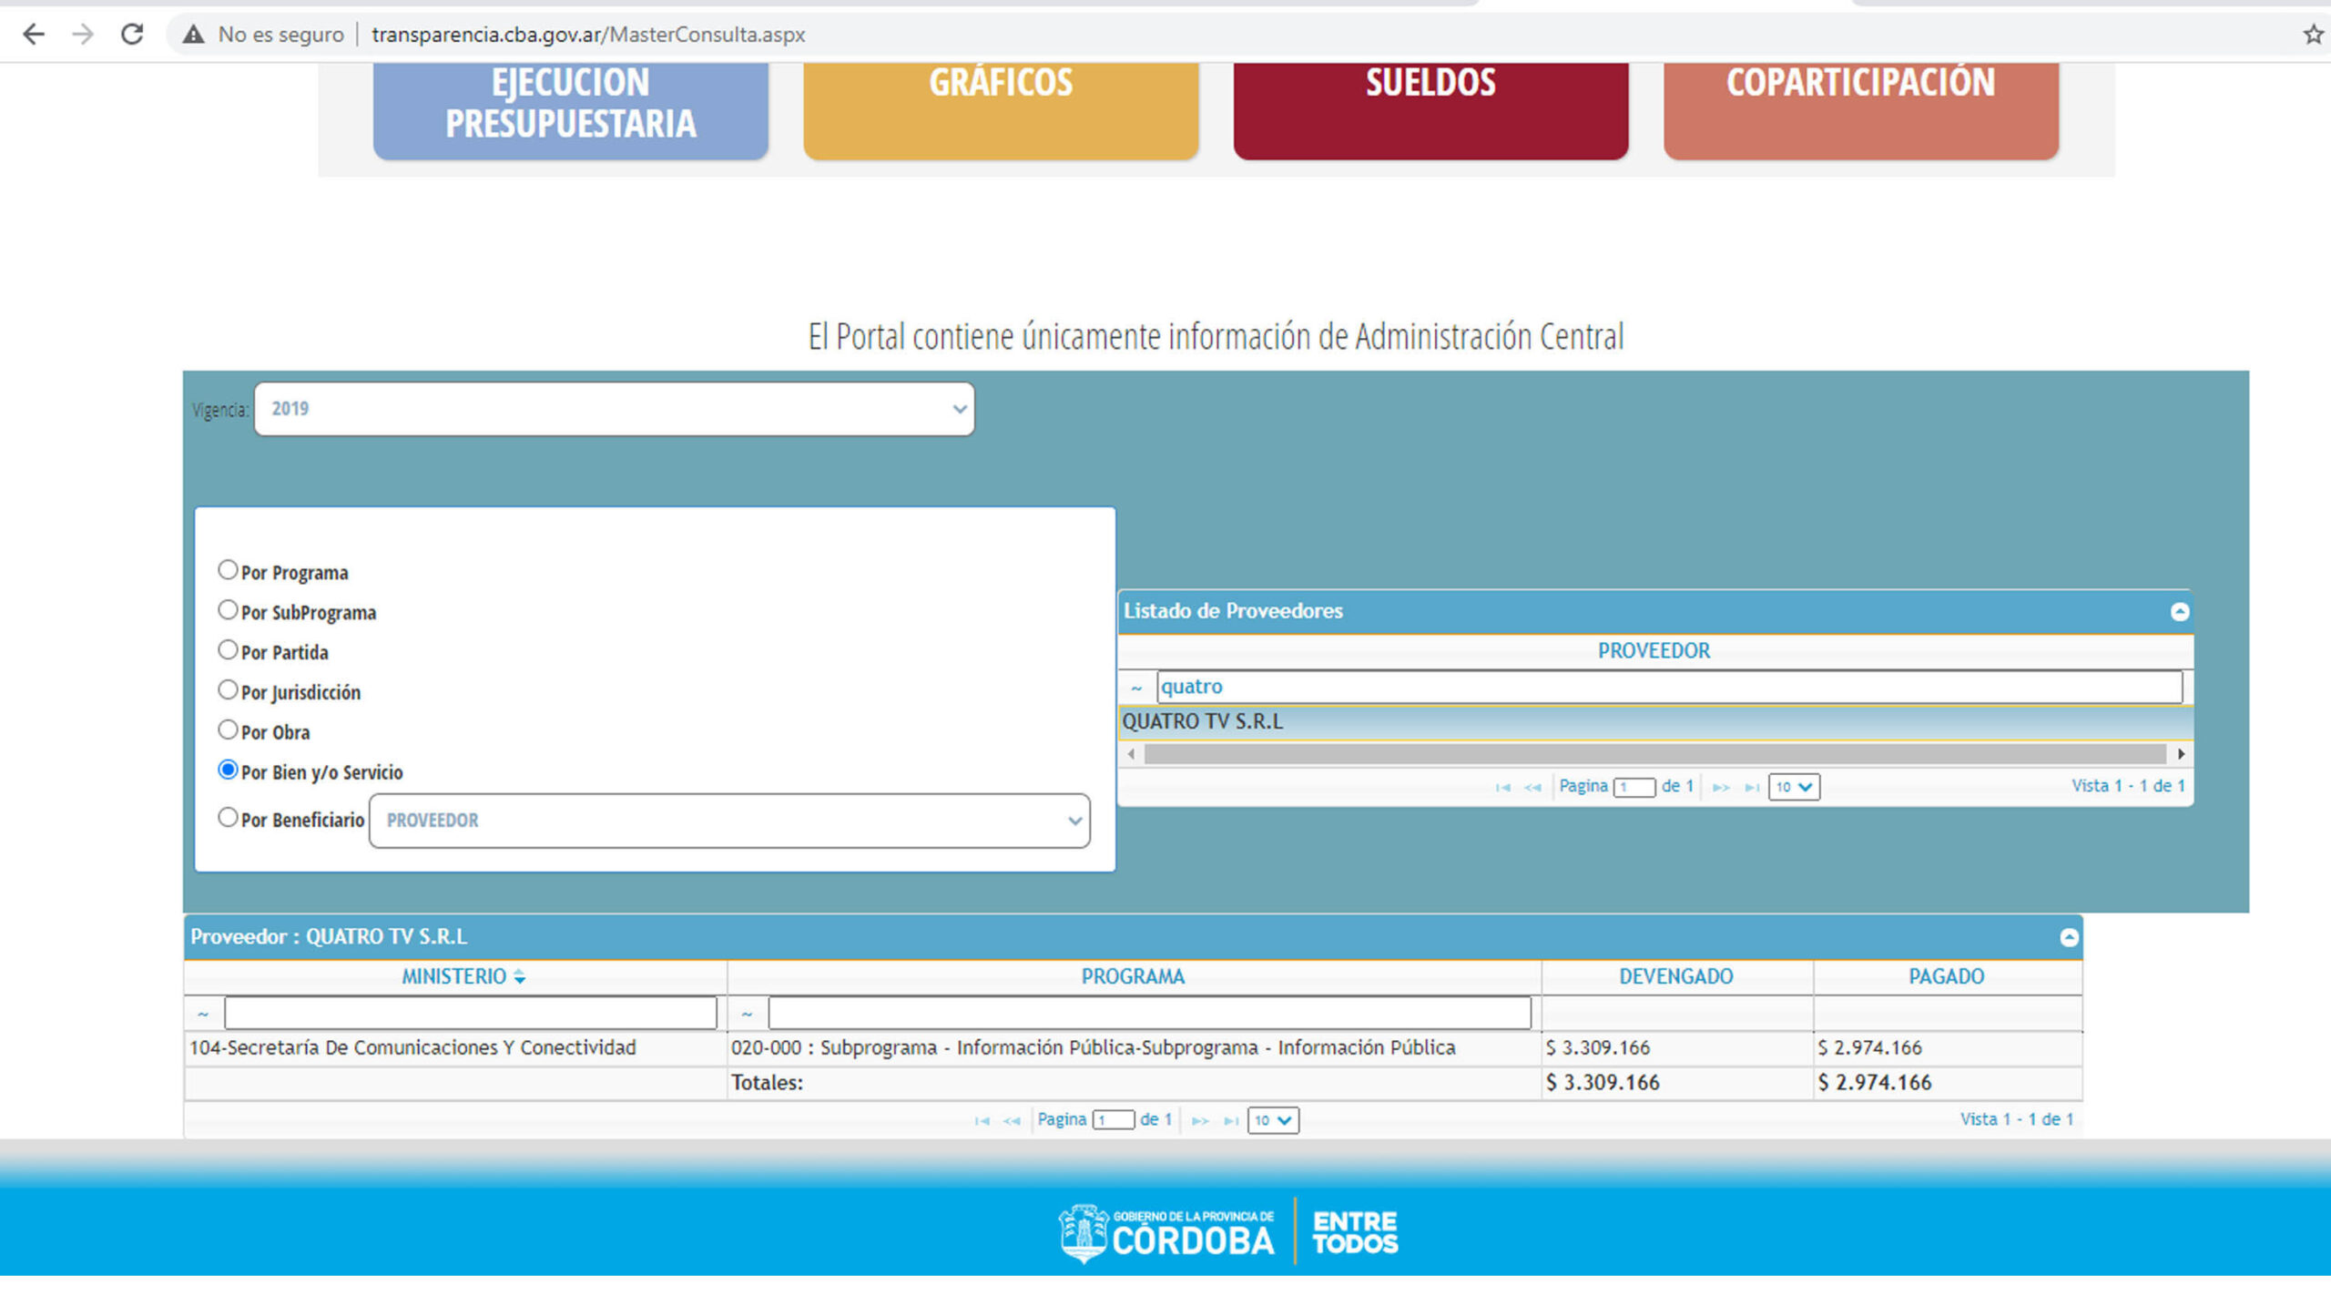2331x1306 pixels.
Task: Open the SUELDOS section
Action: click(x=1430, y=105)
